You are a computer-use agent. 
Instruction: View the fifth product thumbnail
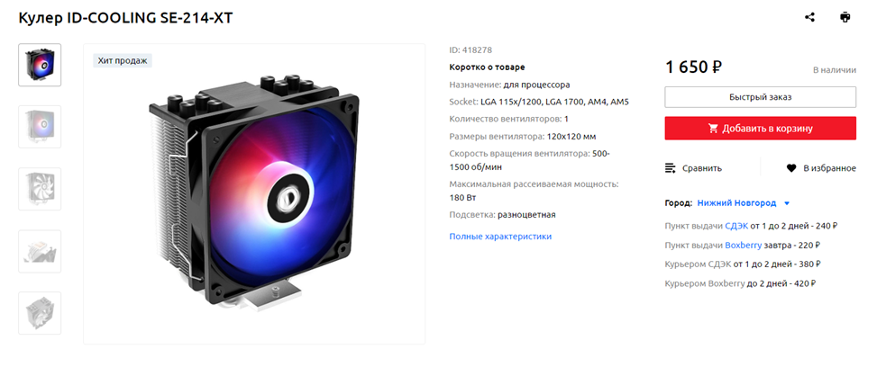40,313
